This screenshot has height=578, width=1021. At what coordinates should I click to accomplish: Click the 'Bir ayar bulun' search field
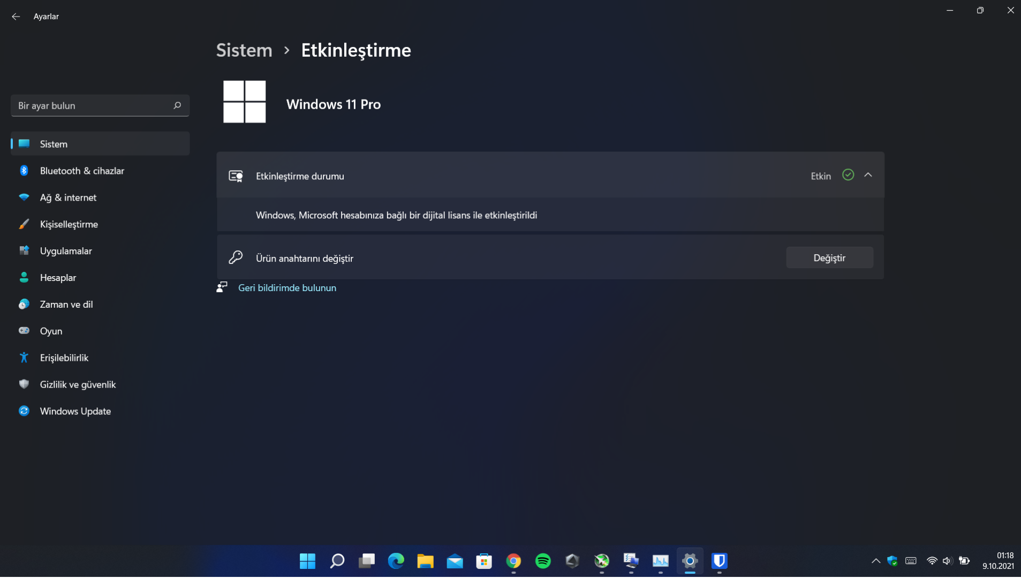pos(100,105)
